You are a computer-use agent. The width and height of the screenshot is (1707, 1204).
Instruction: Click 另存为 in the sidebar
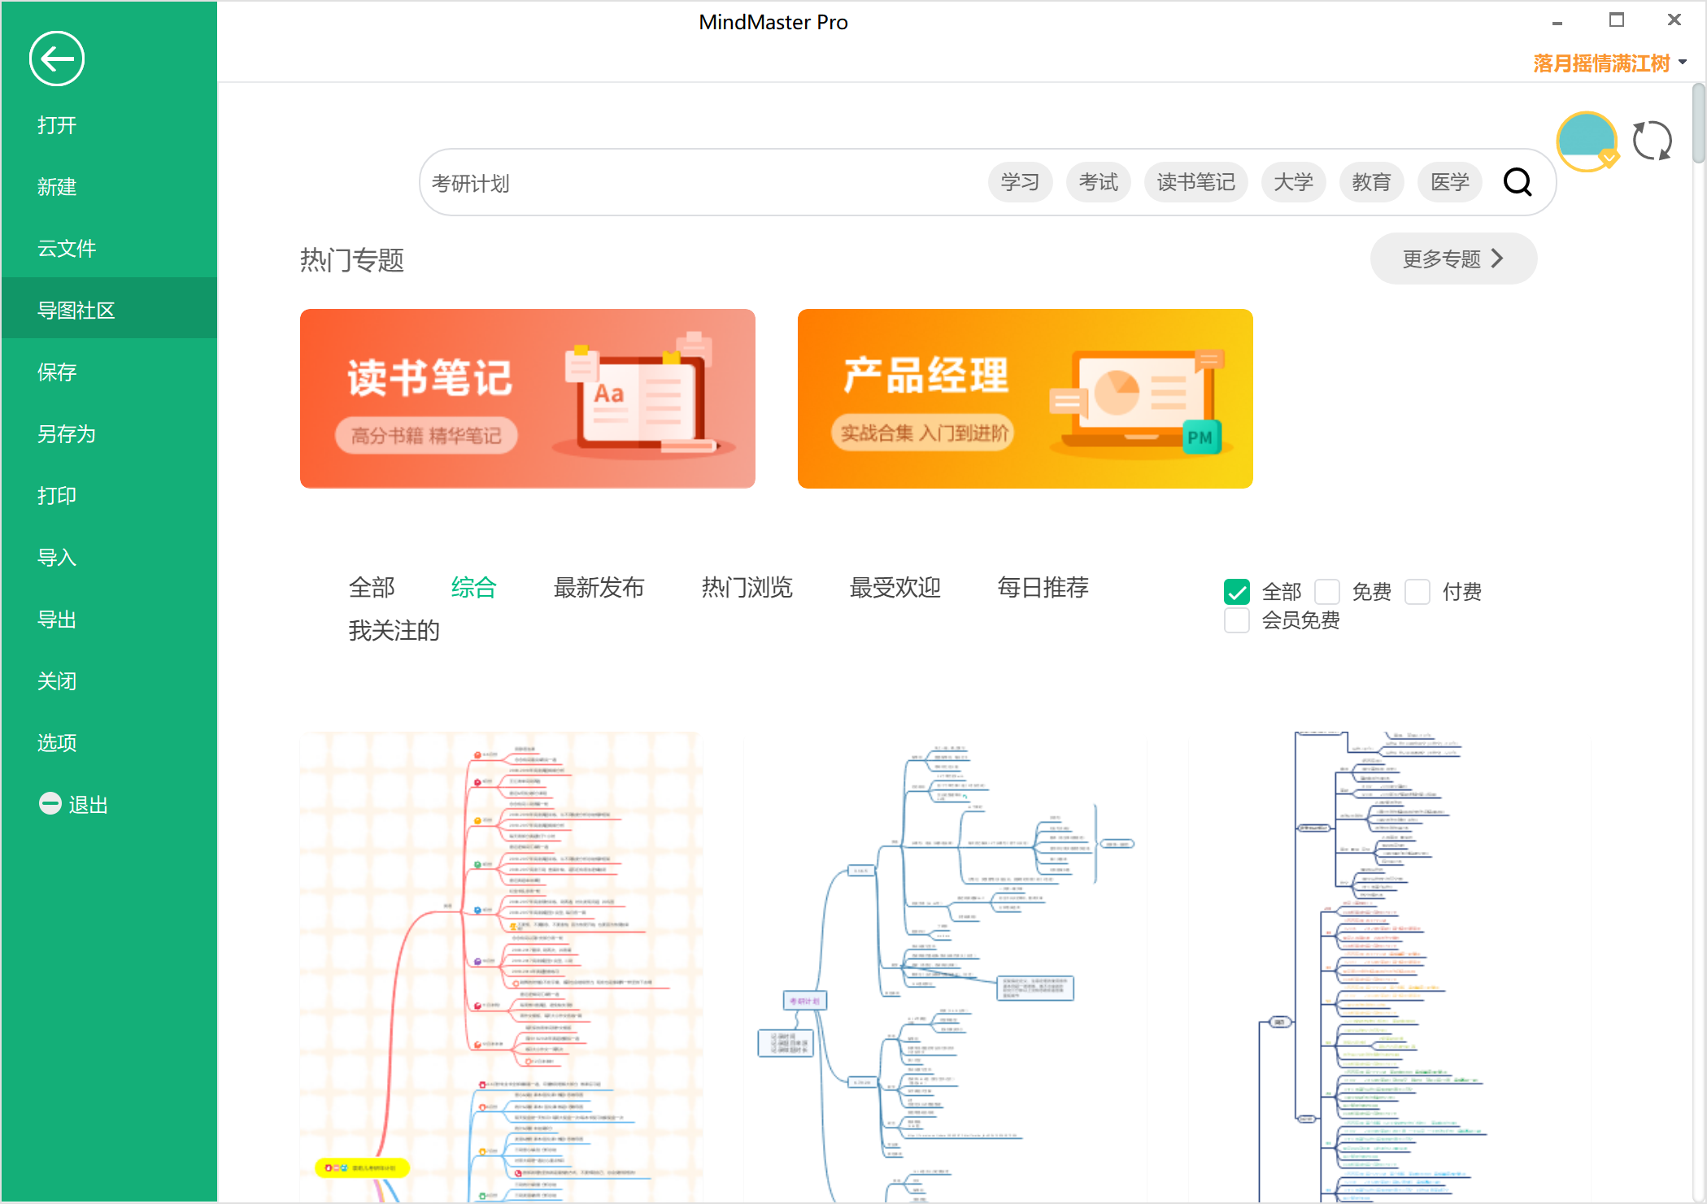click(x=109, y=434)
